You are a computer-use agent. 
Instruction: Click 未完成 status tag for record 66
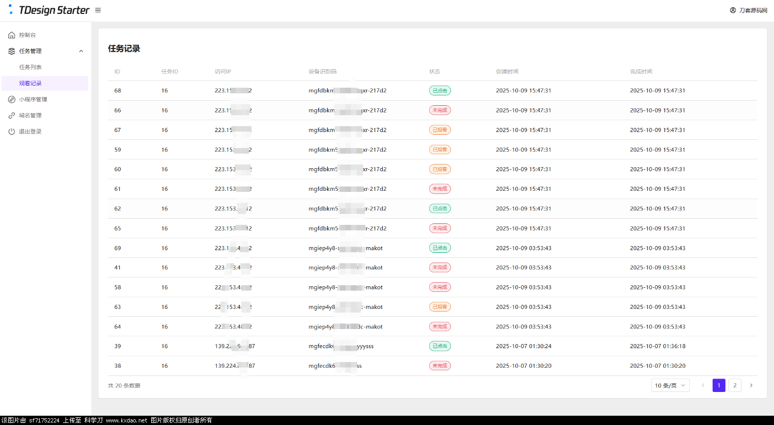(x=440, y=110)
